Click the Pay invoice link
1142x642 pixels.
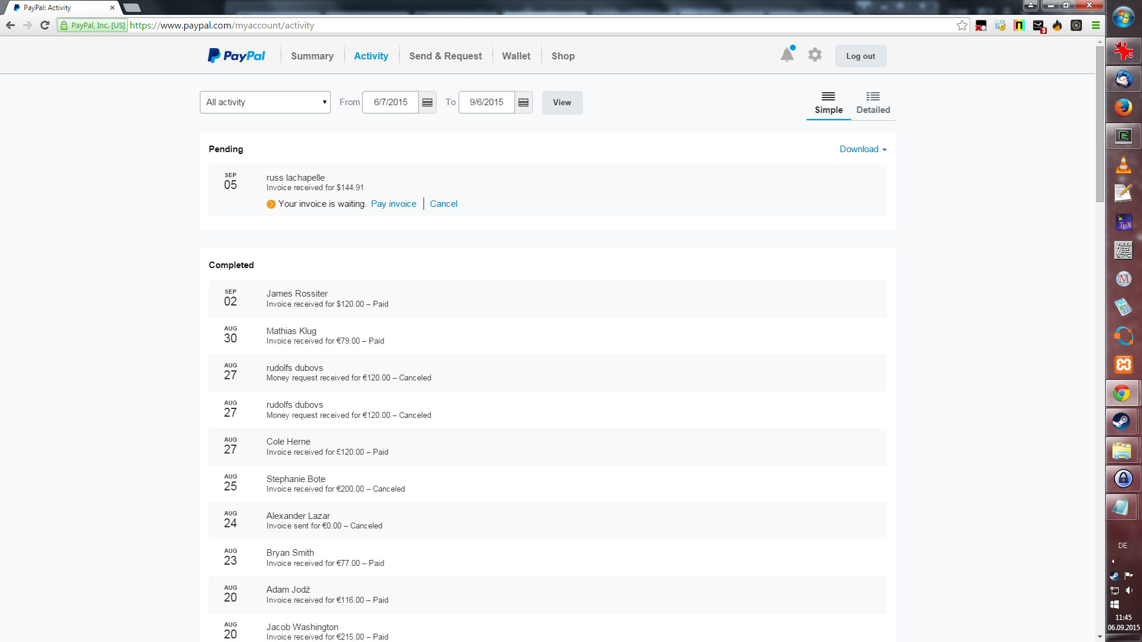tap(394, 204)
